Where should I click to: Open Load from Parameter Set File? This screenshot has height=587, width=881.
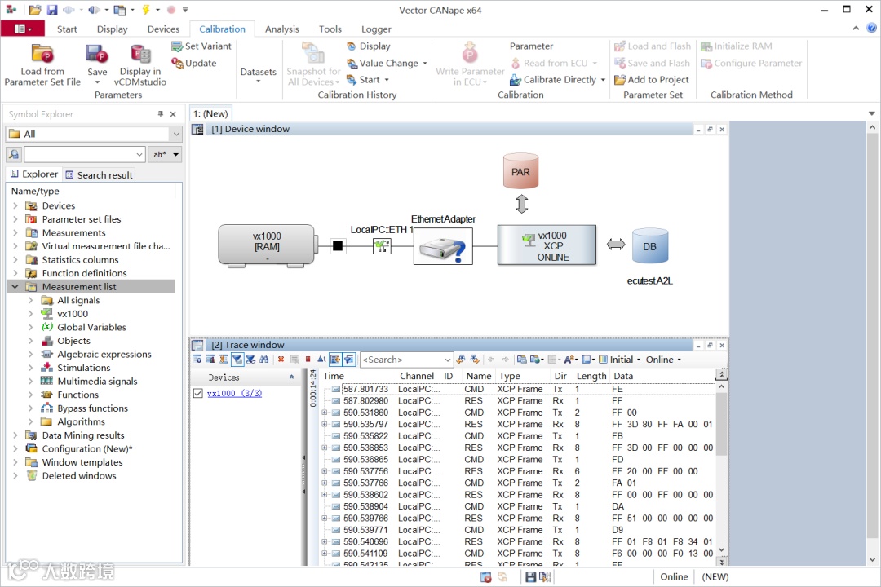[42, 65]
